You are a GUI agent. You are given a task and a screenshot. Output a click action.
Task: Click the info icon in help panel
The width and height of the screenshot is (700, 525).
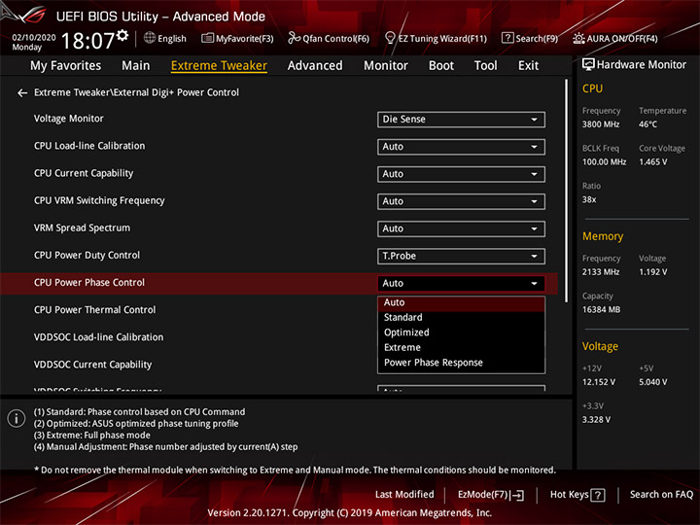(x=17, y=418)
